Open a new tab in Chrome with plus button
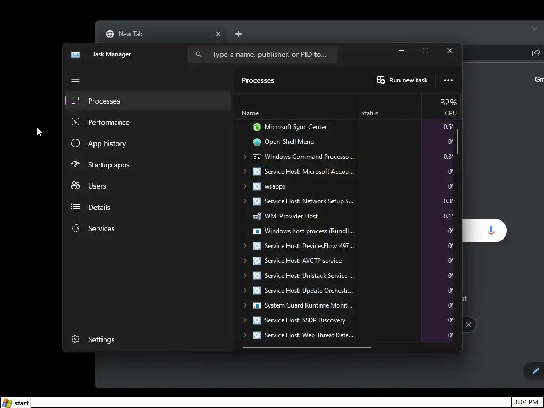This screenshot has height=408, width=544. point(239,34)
